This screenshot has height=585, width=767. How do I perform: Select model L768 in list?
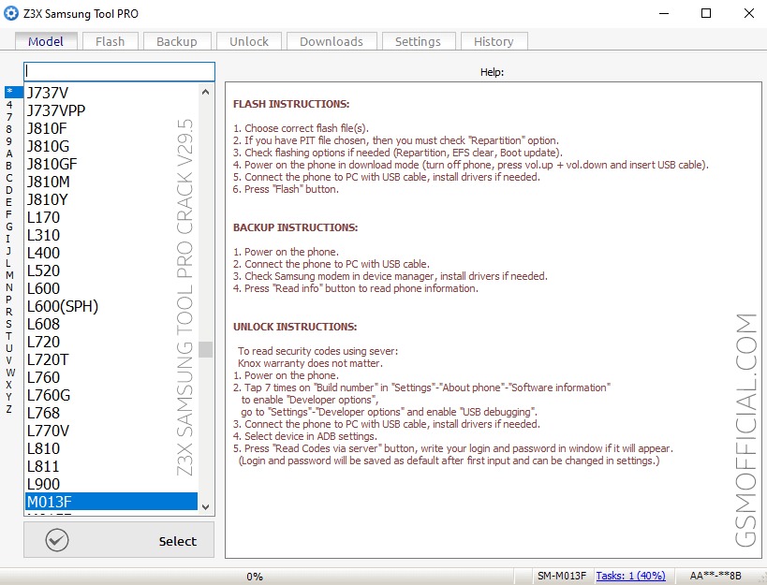click(x=111, y=413)
